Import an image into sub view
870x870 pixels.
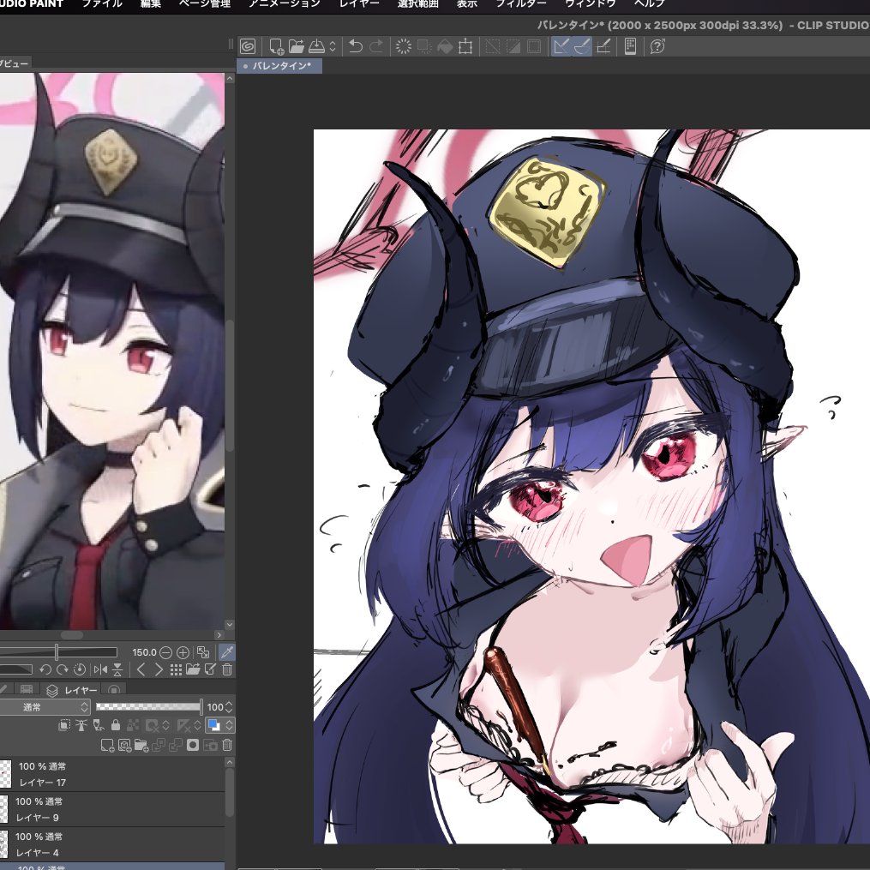193,669
